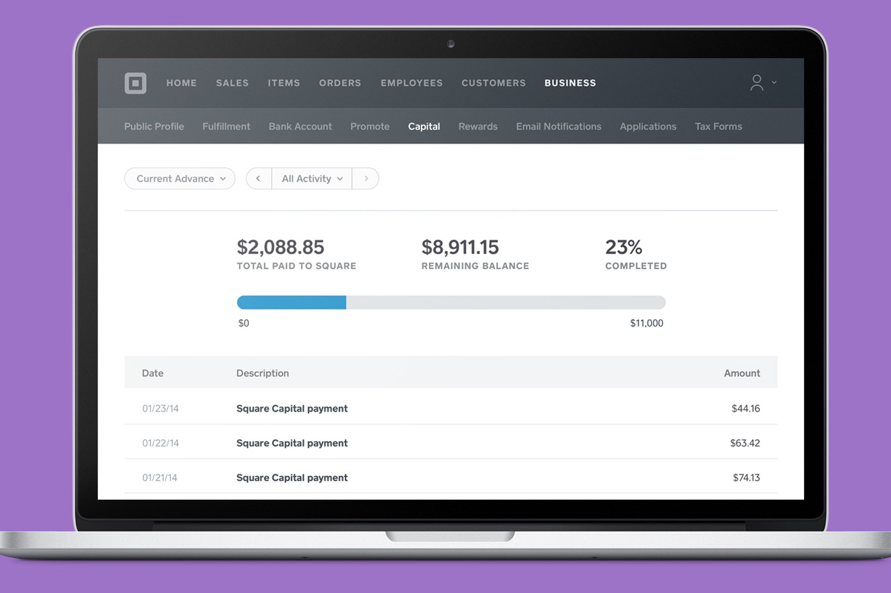The height and width of the screenshot is (593, 891).
Task: Select the BUSINESS menu item
Action: click(570, 83)
